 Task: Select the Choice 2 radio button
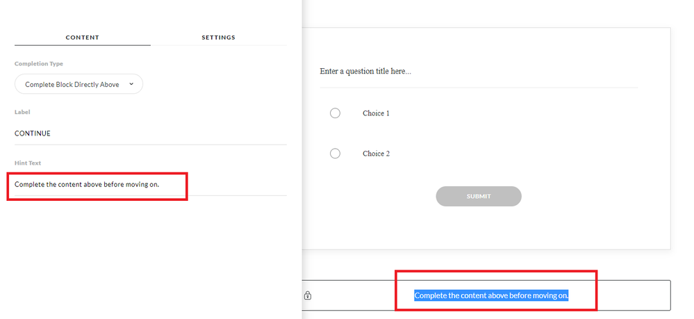point(335,154)
